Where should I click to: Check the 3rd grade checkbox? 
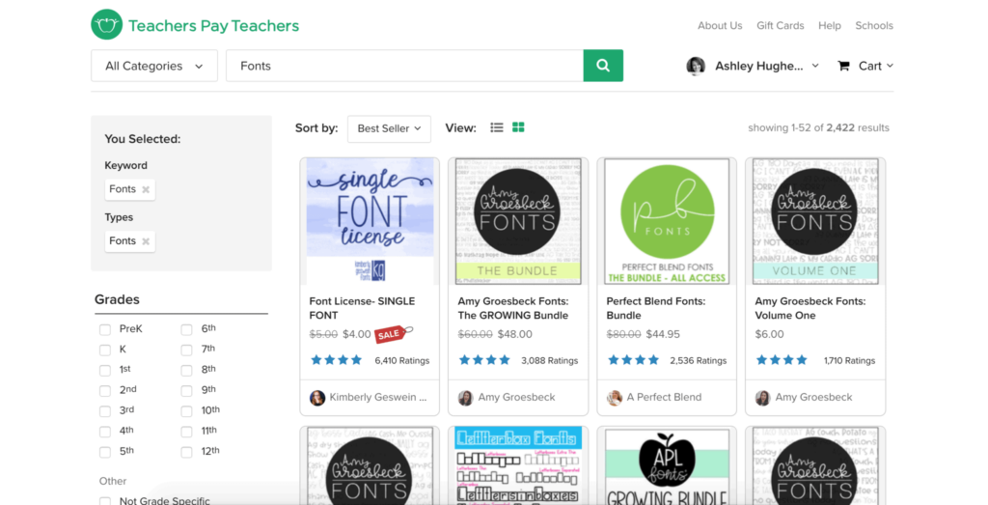pyautogui.click(x=104, y=411)
